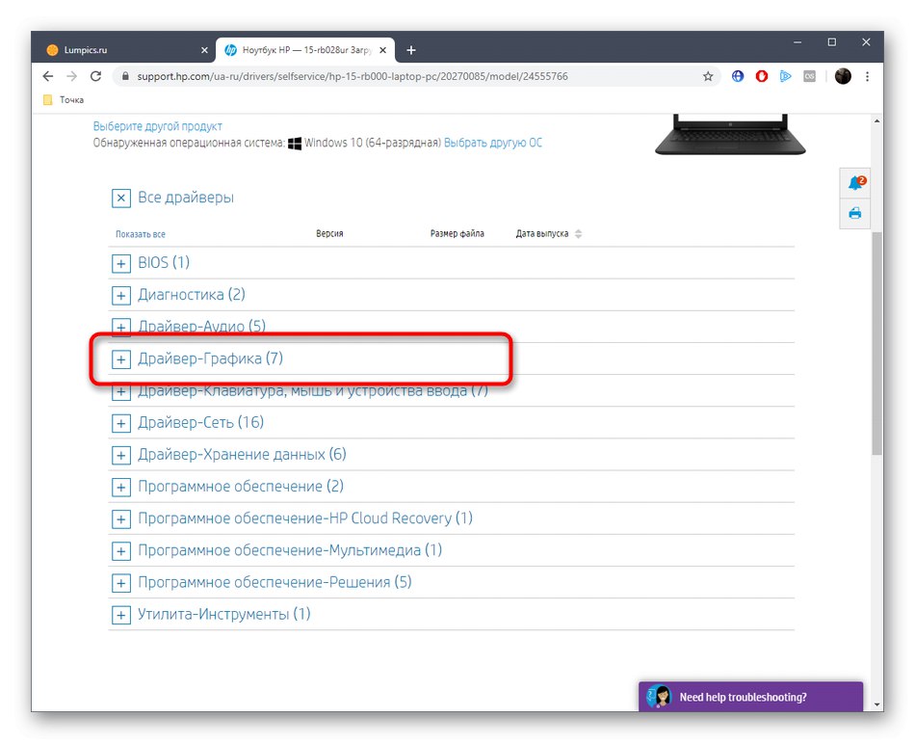Screen dimensions: 915x743
Task: Expand Драйвер-Хранение данных (6) category
Action: 120,455
